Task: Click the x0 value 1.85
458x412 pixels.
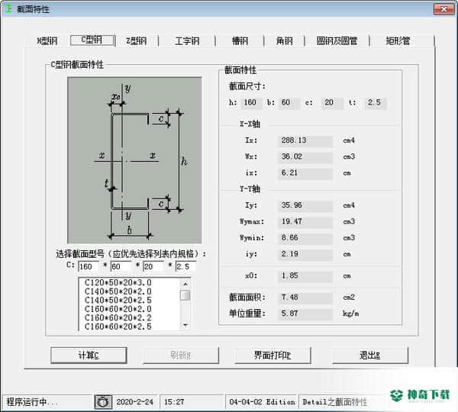Action: pyautogui.click(x=305, y=276)
